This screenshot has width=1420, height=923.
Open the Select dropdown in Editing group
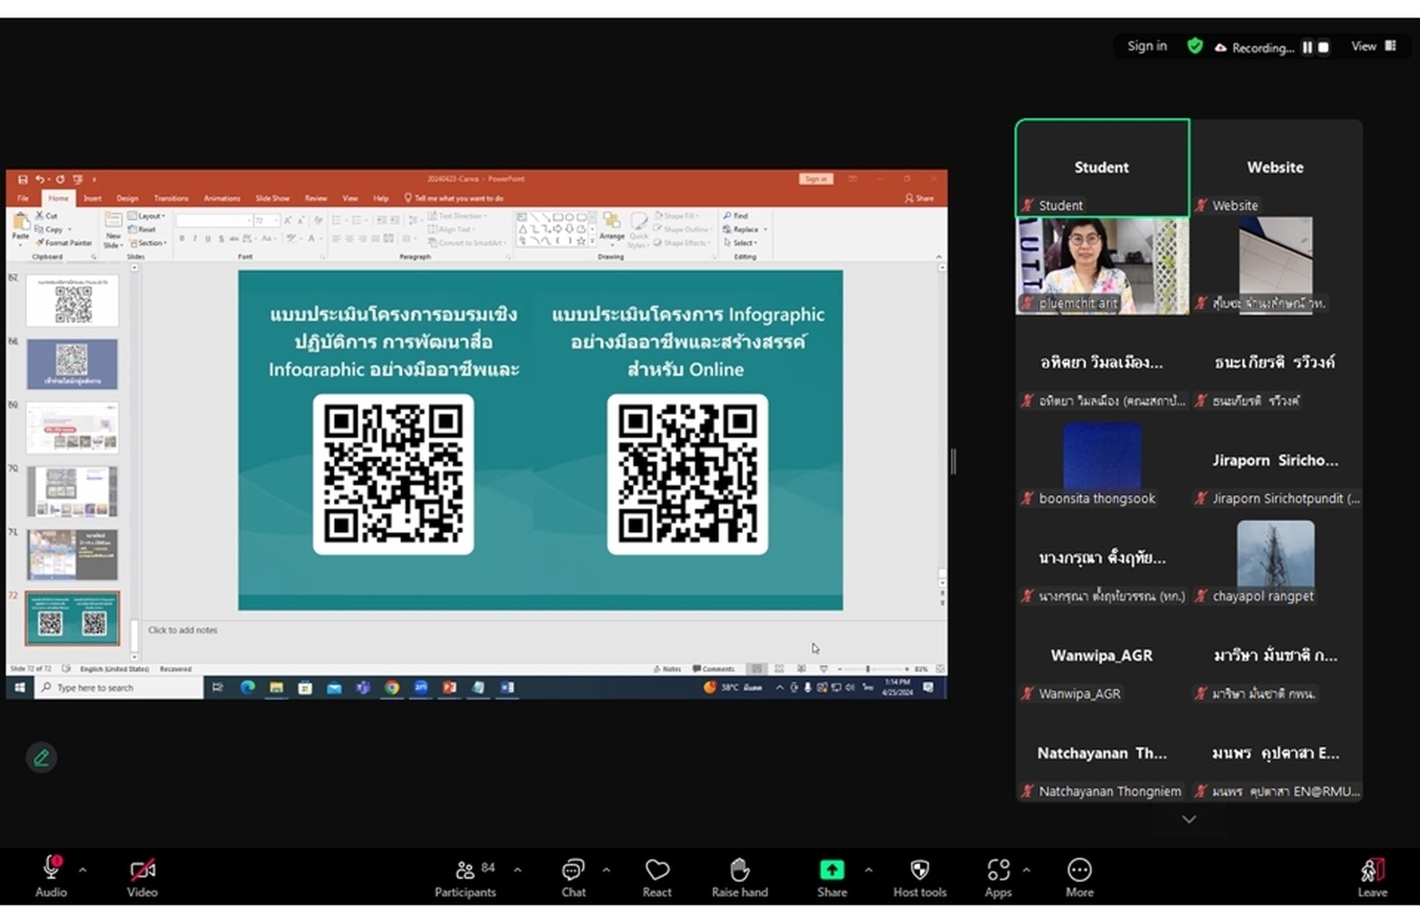[x=740, y=243]
